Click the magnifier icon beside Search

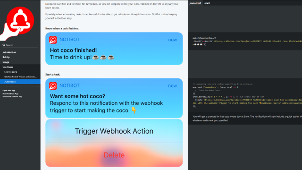4,45
